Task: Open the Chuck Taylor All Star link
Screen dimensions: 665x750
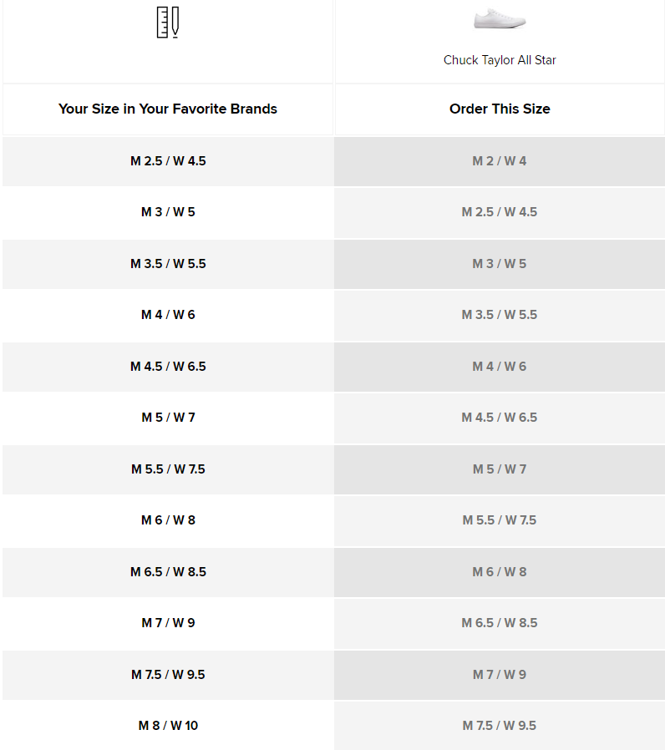Action: (x=500, y=60)
